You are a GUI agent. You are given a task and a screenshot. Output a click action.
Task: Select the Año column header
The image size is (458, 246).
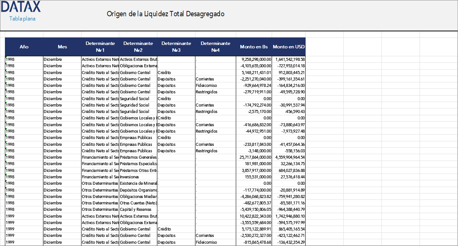[x=24, y=47]
